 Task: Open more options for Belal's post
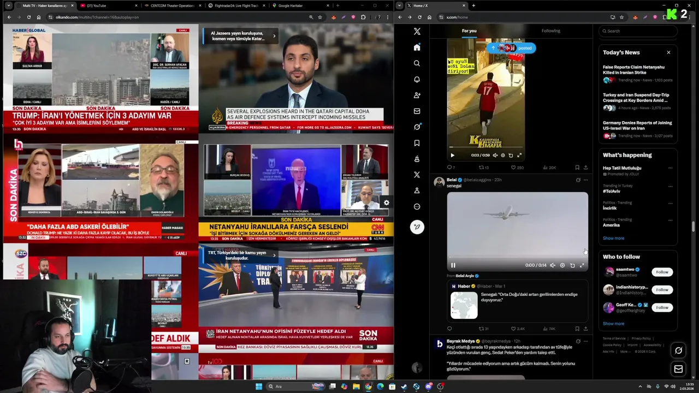click(585, 180)
